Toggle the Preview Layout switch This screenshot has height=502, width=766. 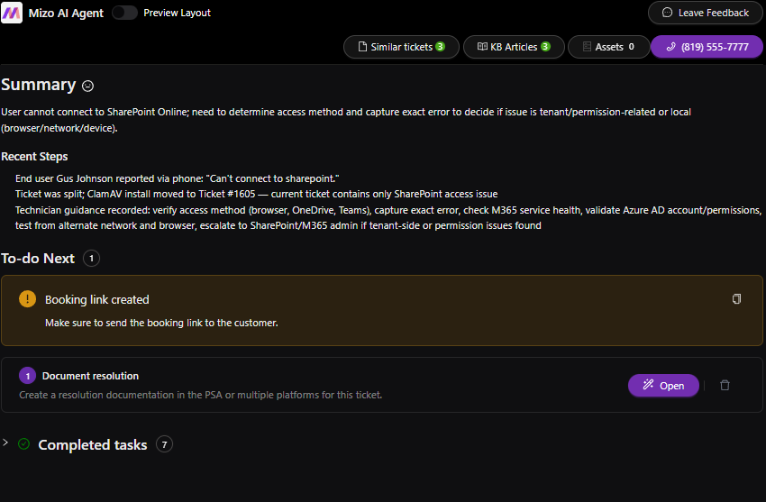125,13
